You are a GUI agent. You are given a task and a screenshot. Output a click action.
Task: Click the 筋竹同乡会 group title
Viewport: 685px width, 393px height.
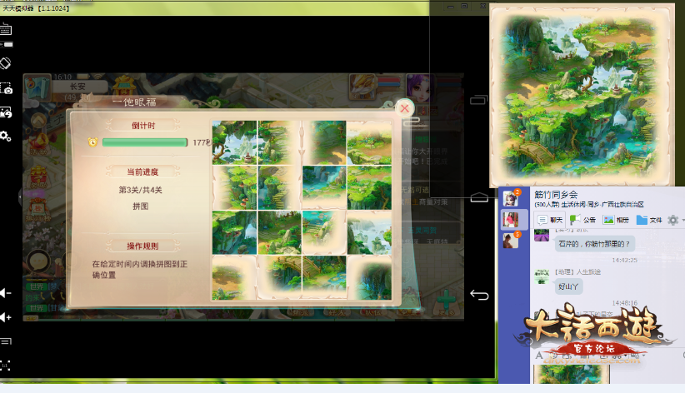click(556, 195)
